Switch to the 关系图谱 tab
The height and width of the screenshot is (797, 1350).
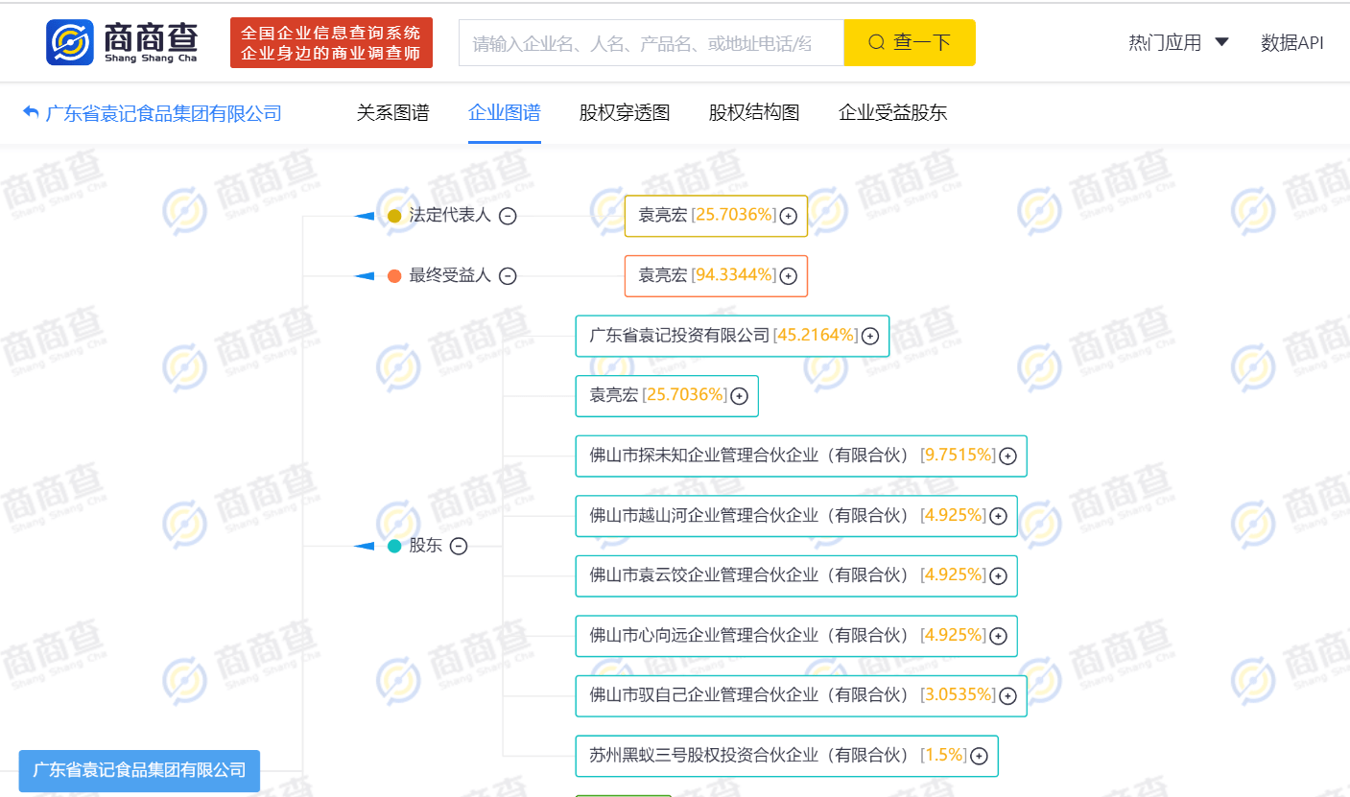pos(392,113)
